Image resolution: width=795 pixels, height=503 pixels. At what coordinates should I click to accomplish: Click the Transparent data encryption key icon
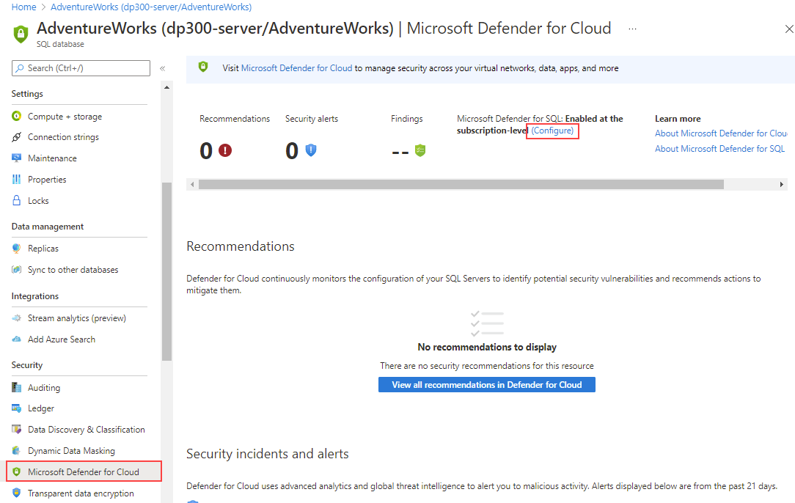16,493
